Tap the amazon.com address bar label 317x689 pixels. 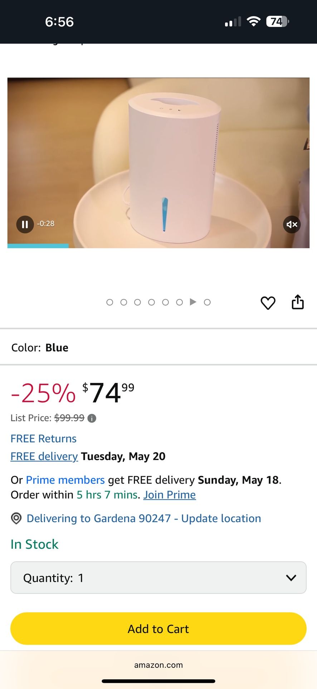158,665
